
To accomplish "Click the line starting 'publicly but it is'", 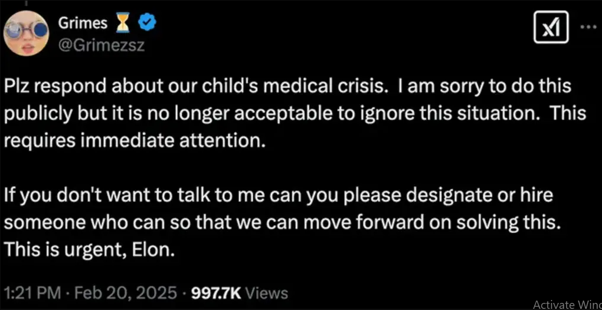I will [295, 114].
